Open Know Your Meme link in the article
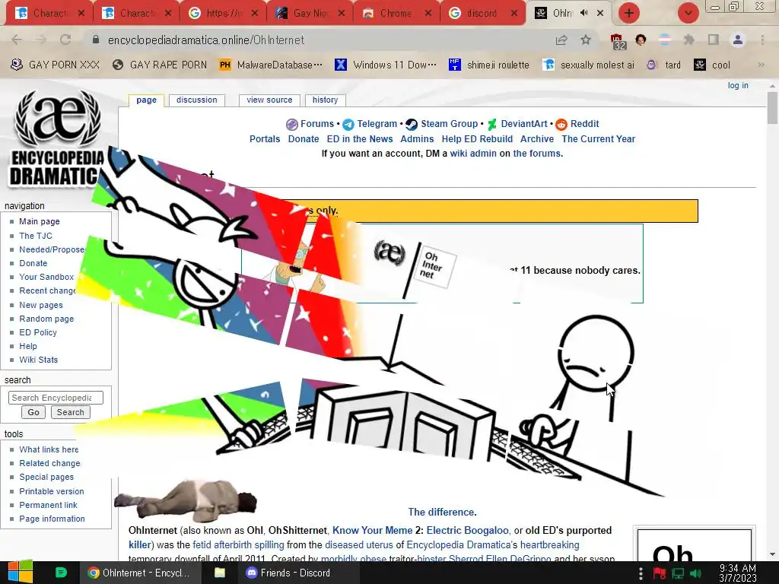Viewport: 779px width, 584px height. click(372, 530)
